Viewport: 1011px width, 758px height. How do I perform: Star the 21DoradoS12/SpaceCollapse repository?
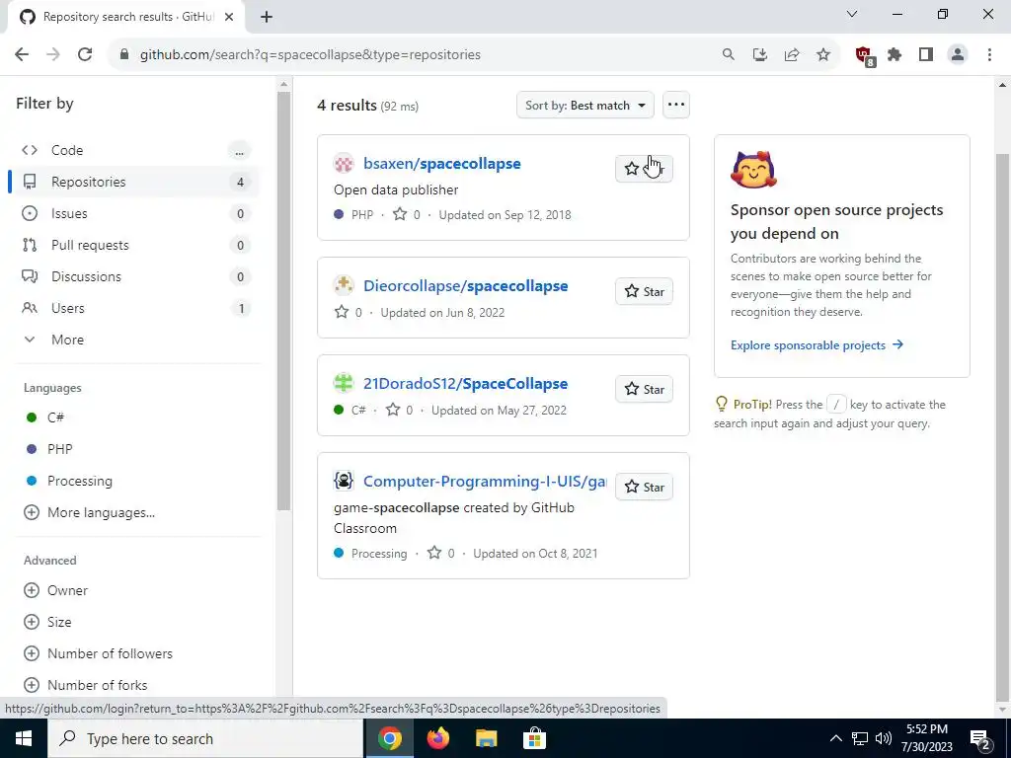coord(644,389)
